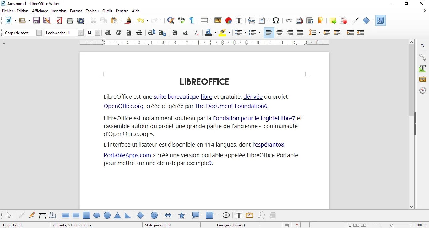The image size is (429, 228).
Task: Toggle strikethrough formatting
Action: tap(139, 33)
